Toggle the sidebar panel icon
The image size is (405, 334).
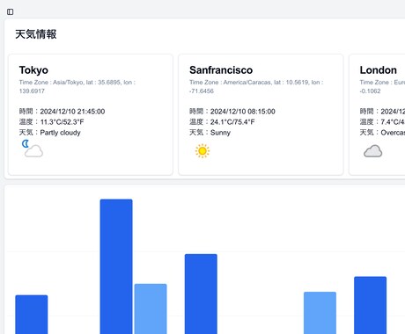click(10, 11)
